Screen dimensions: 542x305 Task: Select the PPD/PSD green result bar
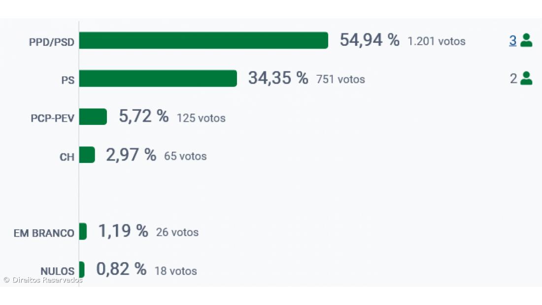coord(203,40)
